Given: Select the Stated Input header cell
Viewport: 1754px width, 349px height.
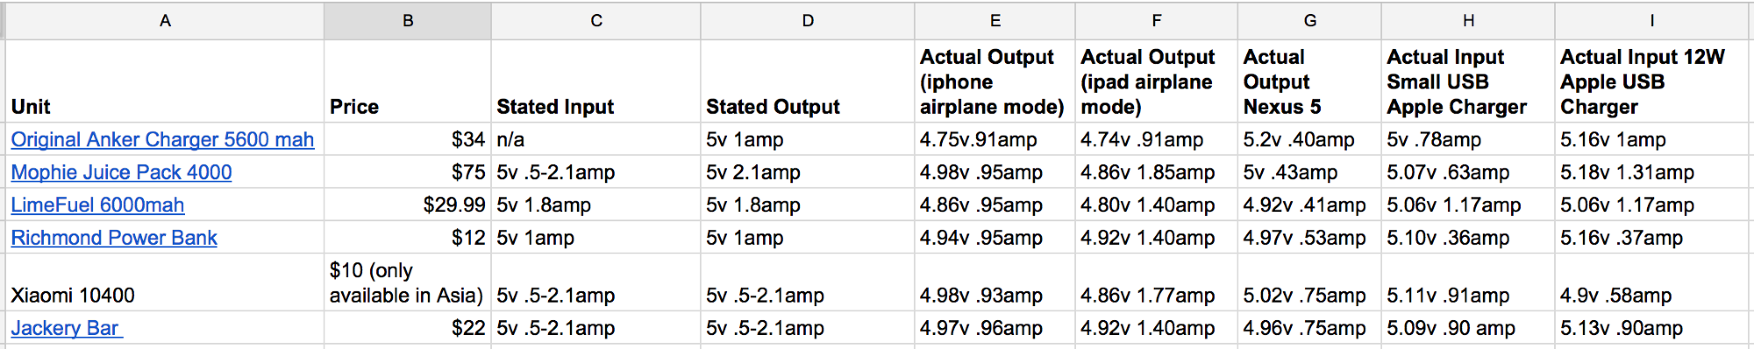Looking at the screenshot, I should (x=595, y=81).
